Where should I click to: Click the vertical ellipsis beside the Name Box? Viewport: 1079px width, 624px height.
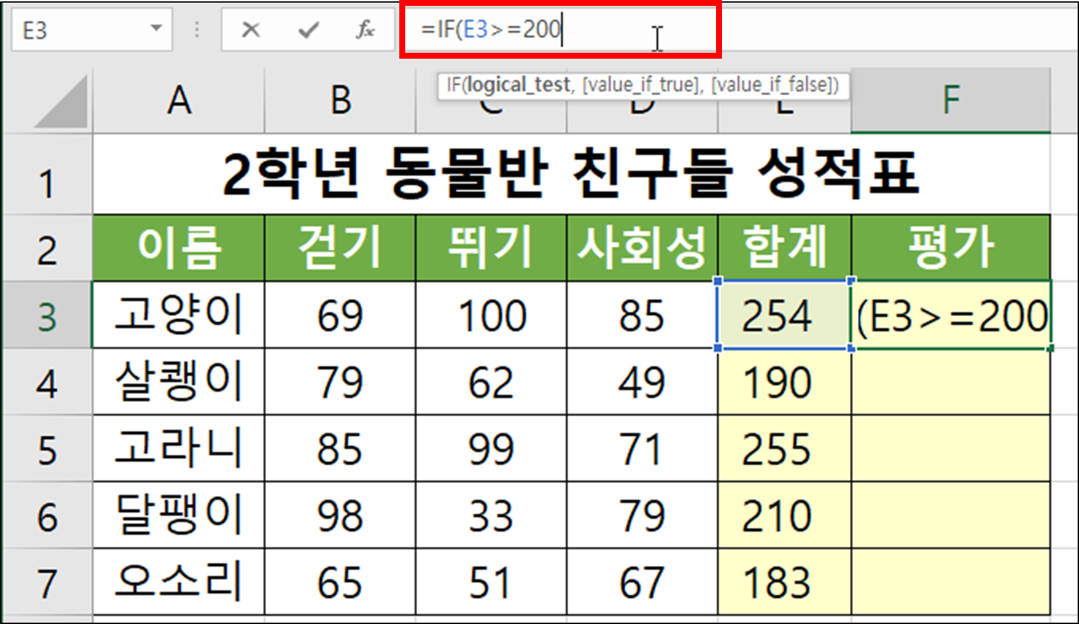pyautogui.click(x=196, y=29)
